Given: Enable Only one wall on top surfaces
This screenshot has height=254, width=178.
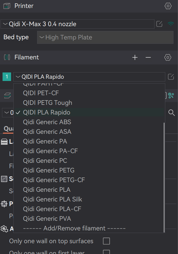Looking at the screenshot, I should click(106, 241).
